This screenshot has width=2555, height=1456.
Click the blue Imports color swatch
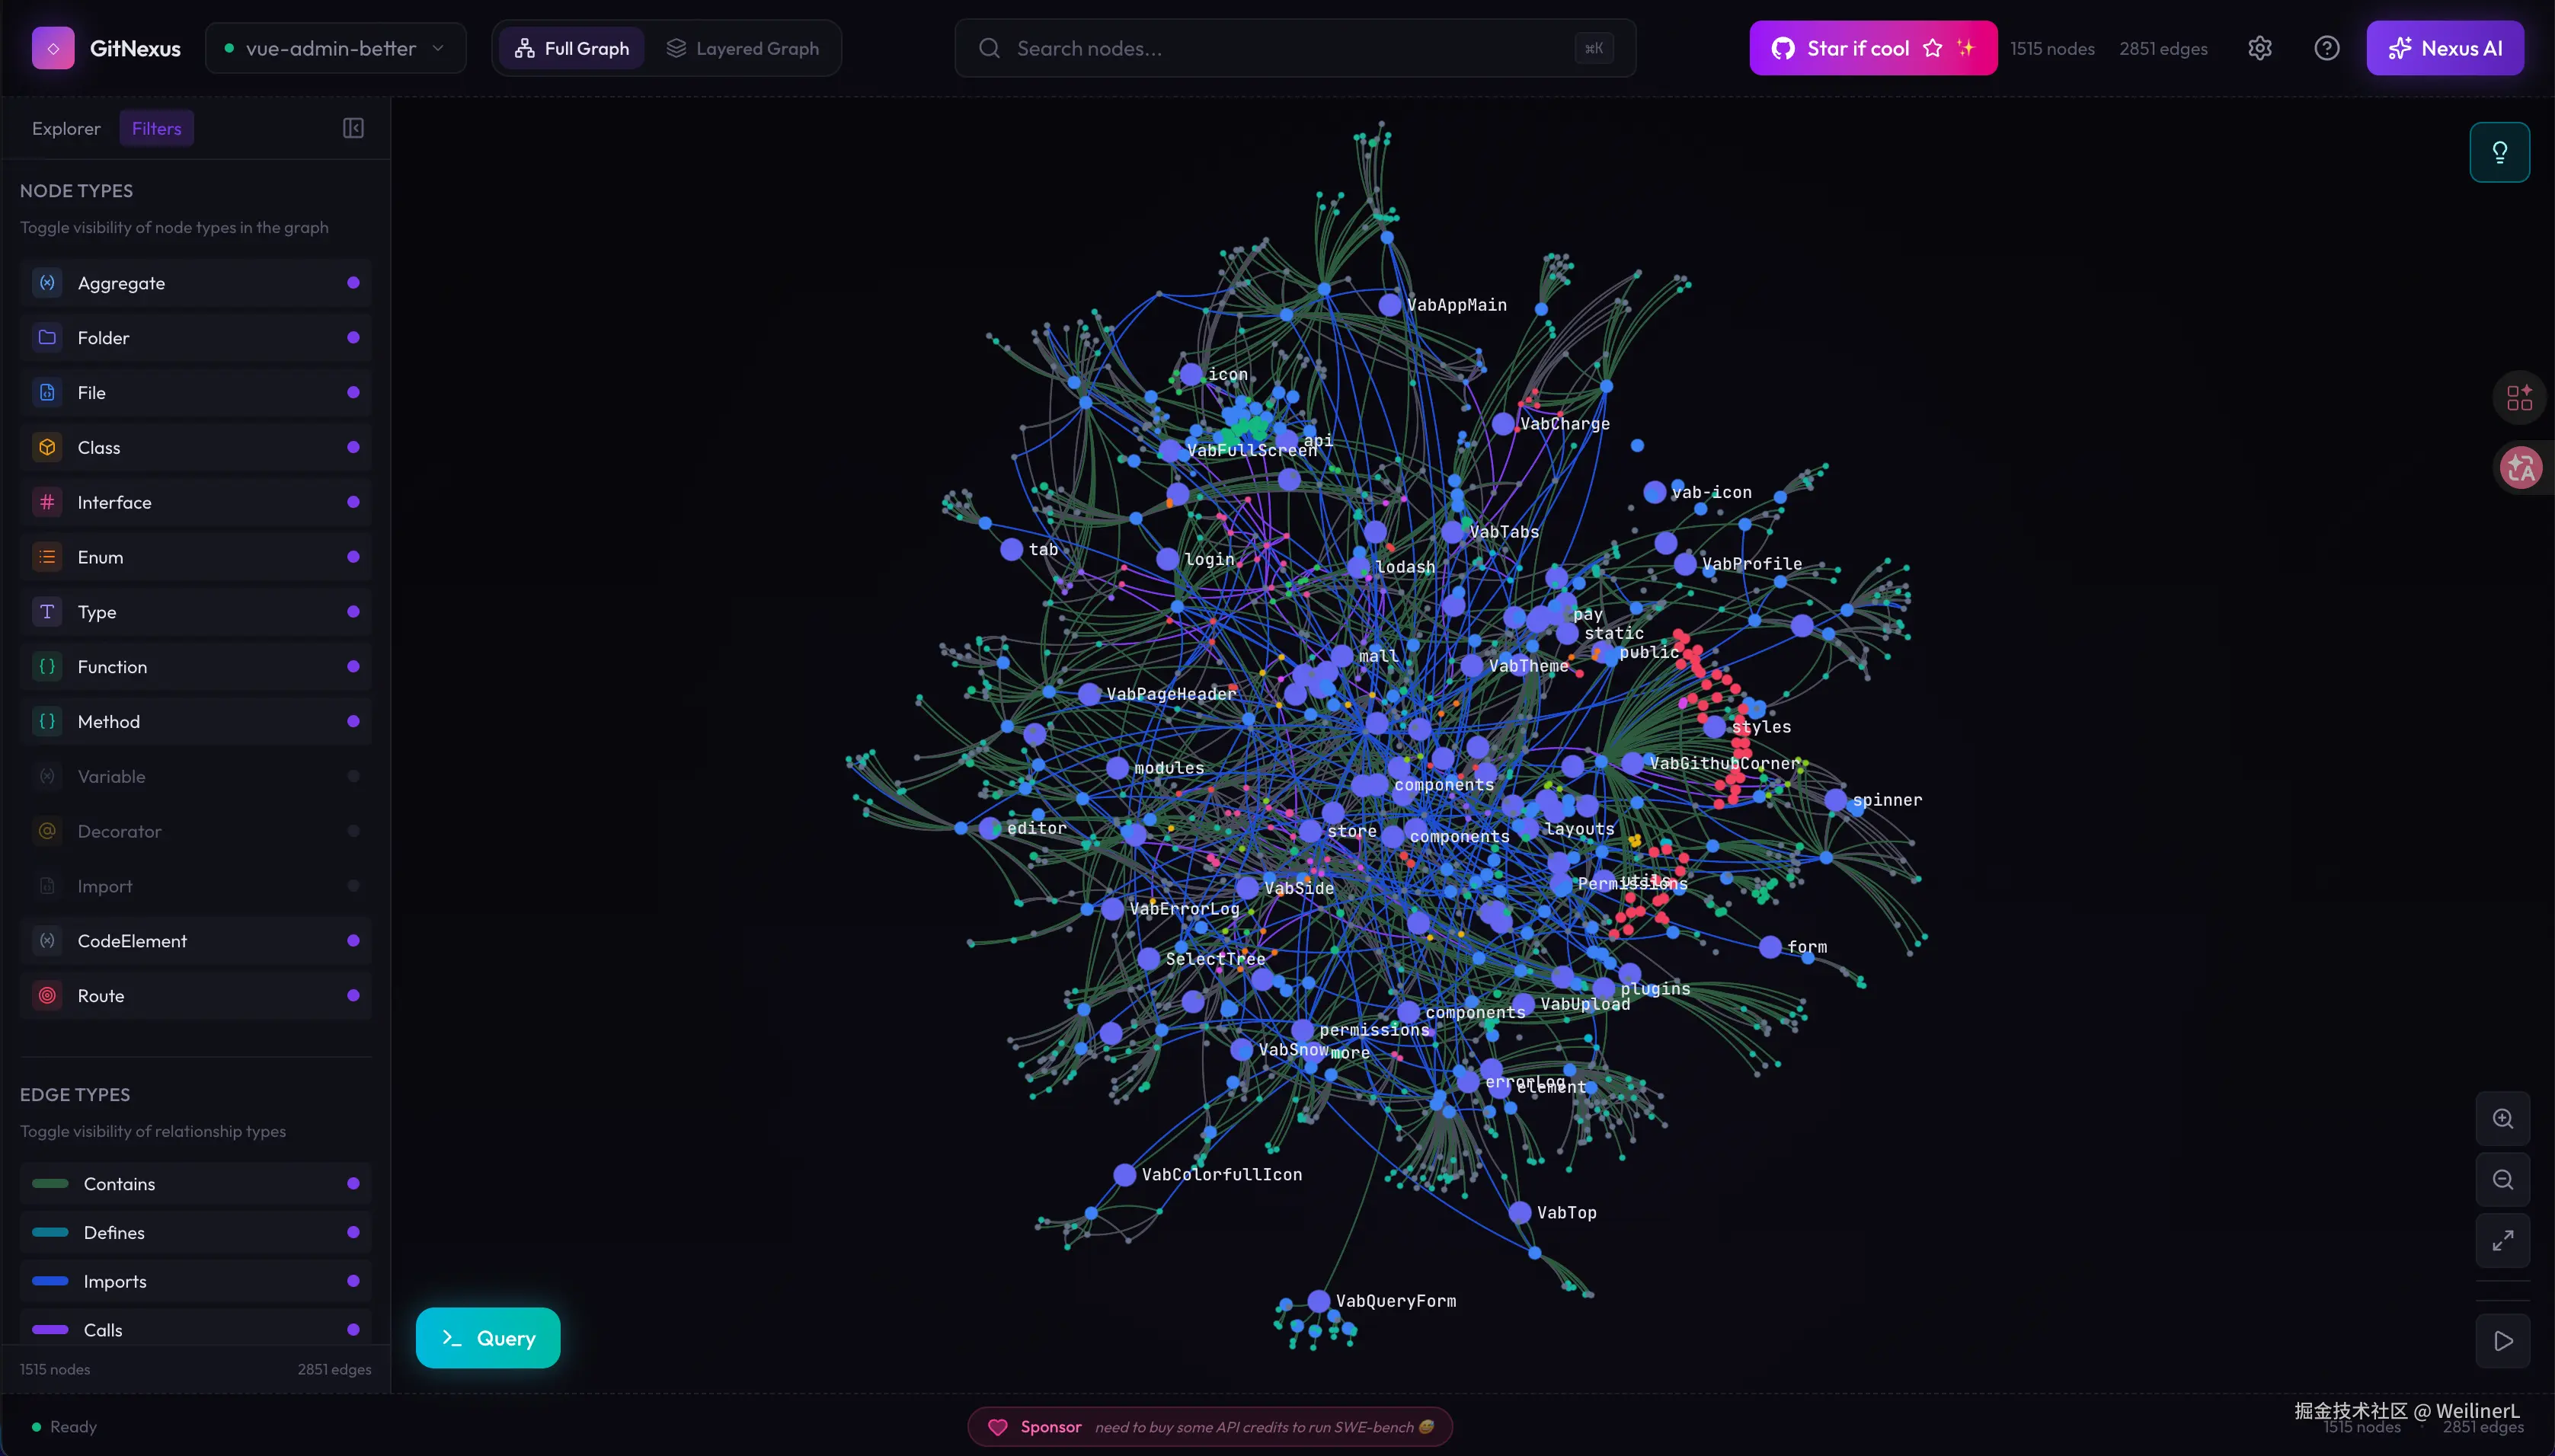click(x=50, y=1282)
